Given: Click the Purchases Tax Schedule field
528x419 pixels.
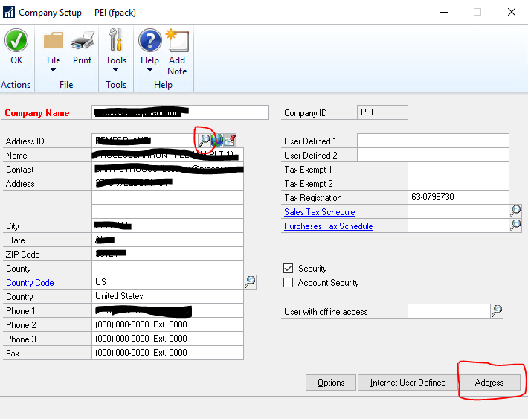Looking at the screenshot, I should tap(458, 226).
